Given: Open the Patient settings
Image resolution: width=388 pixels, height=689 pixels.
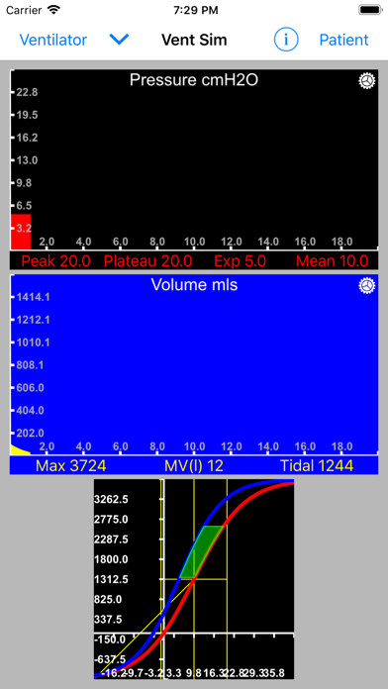Looking at the screenshot, I should pos(343,40).
